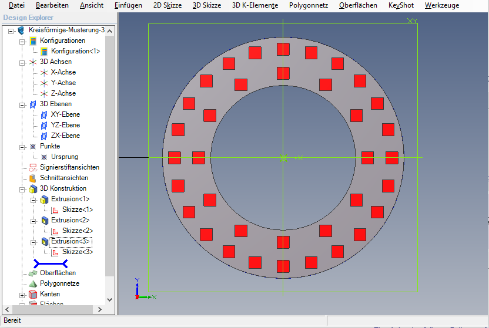This screenshot has width=489, height=328.
Task: Open the Bearbeiten menu
Action: point(52,5)
